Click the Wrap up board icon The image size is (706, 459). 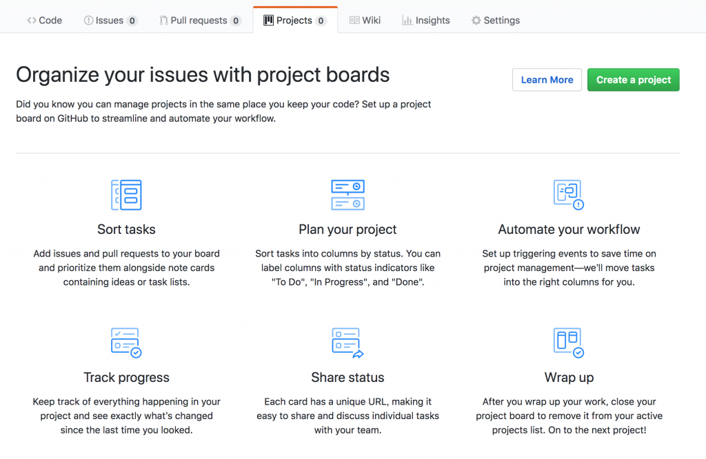click(569, 343)
